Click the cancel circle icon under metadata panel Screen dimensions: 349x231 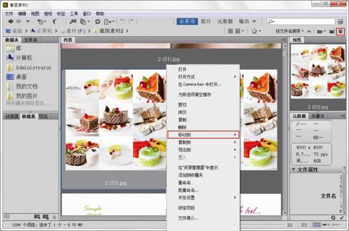(333, 217)
